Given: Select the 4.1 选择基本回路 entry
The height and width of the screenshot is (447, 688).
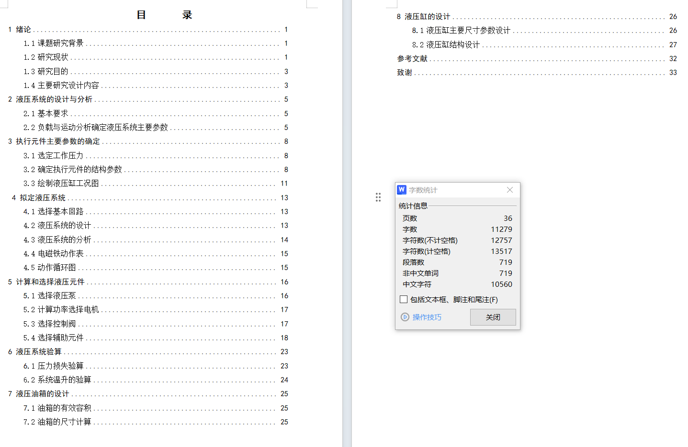Looking at the screenshot, I should tap(156, 211).
